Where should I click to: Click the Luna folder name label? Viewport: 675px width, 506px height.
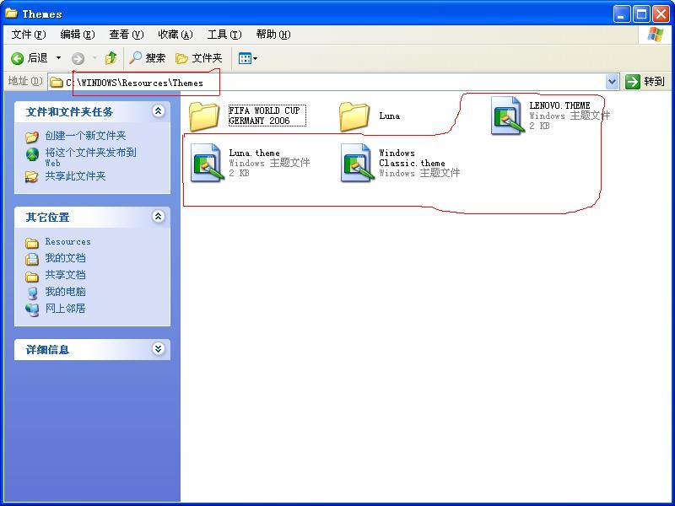[x=390, y=116]
